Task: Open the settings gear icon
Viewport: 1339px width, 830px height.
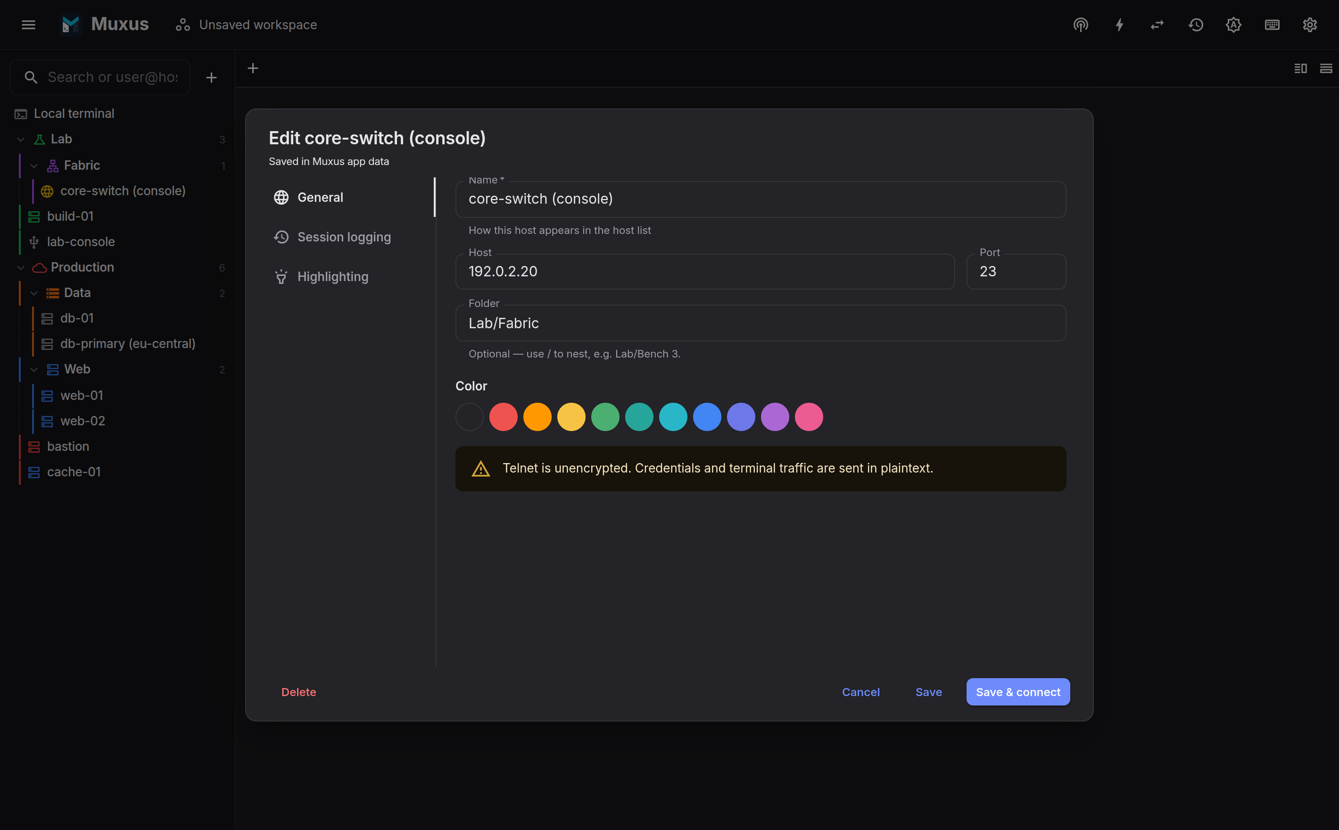Action: pyautogui.click(x=1310, y=25)
